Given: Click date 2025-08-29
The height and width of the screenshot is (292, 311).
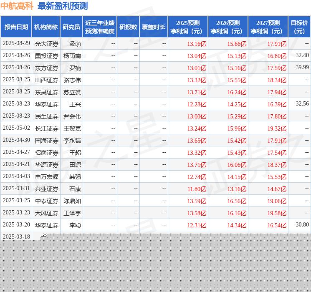Looking at the screenshot, I should pos(16,43).
